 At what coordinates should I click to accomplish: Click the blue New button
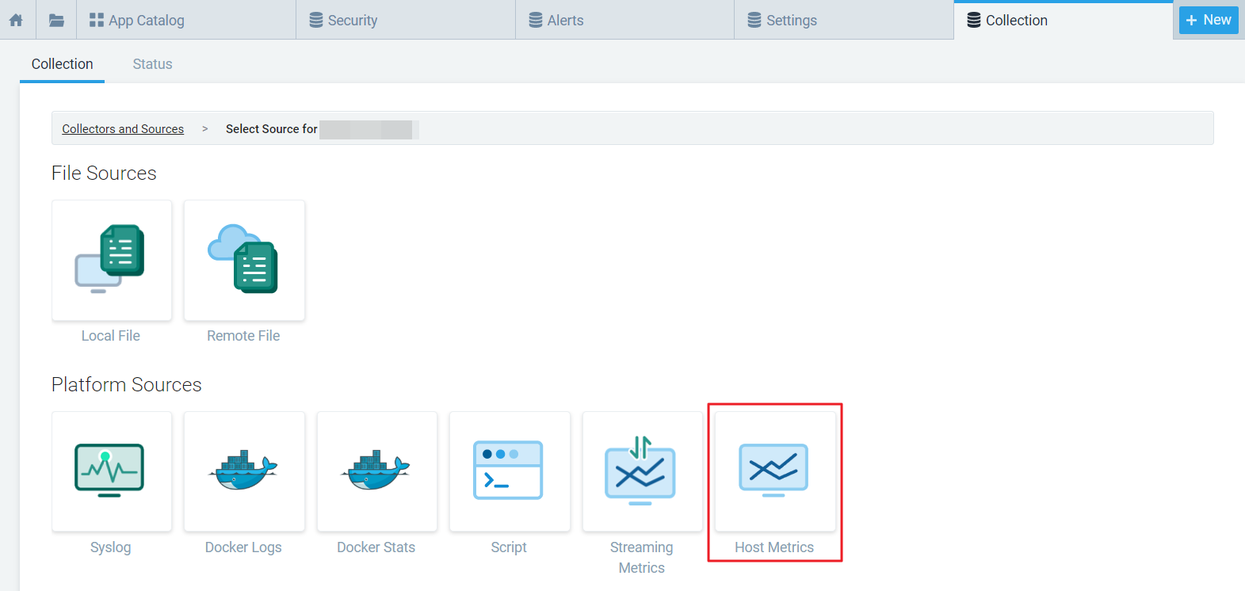click(x=1208, y=20)
